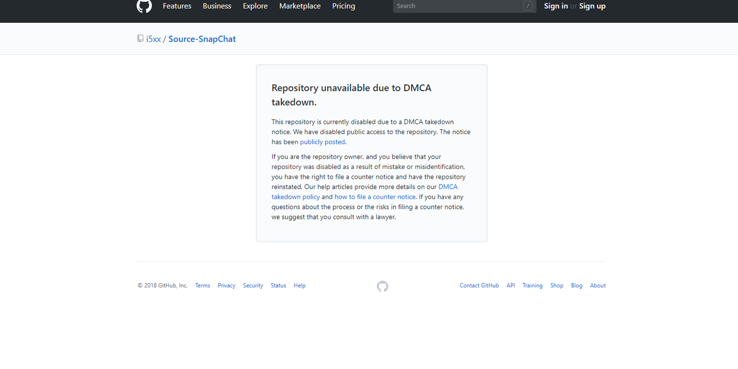The width and height of the screenshot is (738, 369).
Task: Click the Sign up link
Action: [x=592, y=6]
